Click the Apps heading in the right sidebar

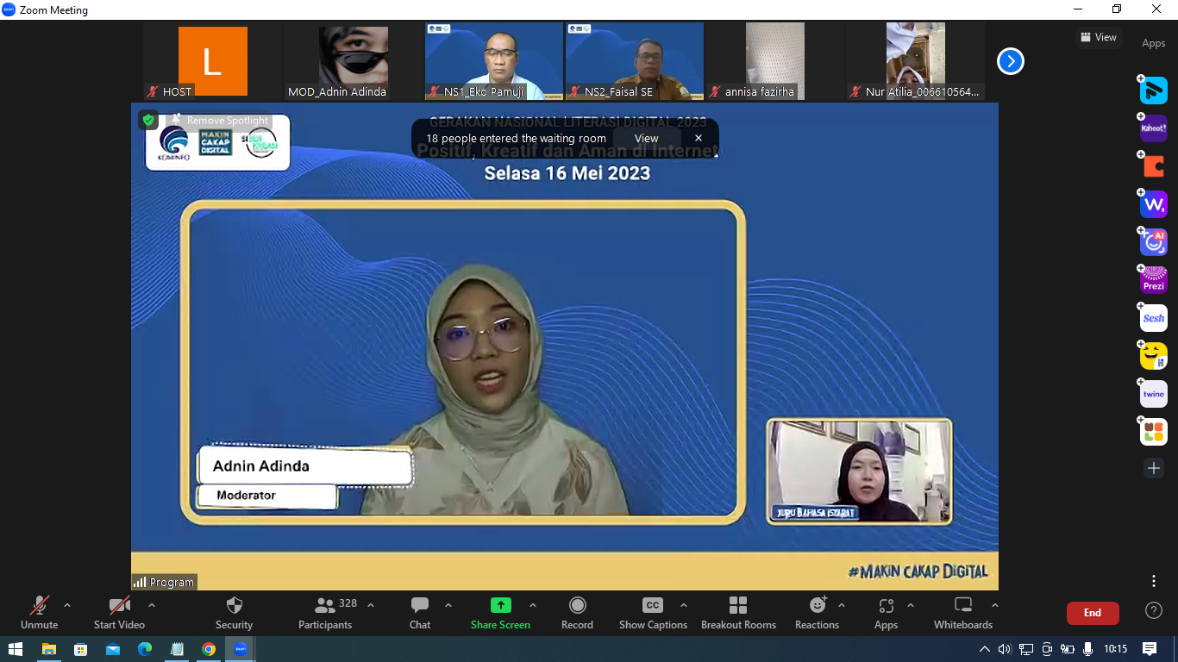[x=1154, y=43]
